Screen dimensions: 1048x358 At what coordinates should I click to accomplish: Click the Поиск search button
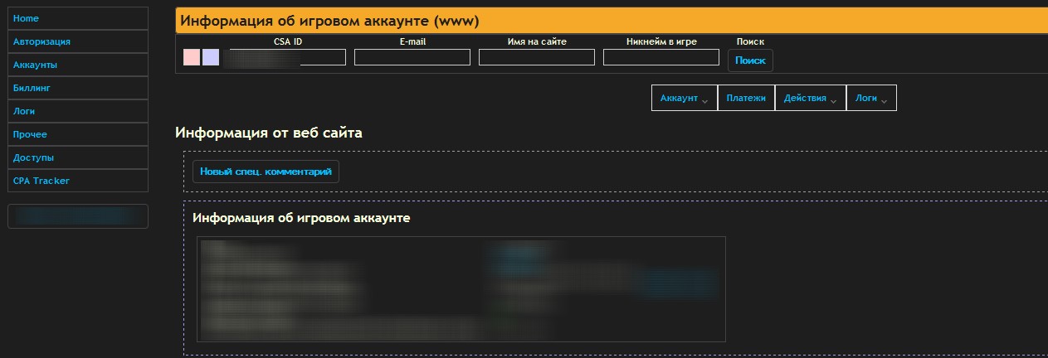tap(750, 60)
